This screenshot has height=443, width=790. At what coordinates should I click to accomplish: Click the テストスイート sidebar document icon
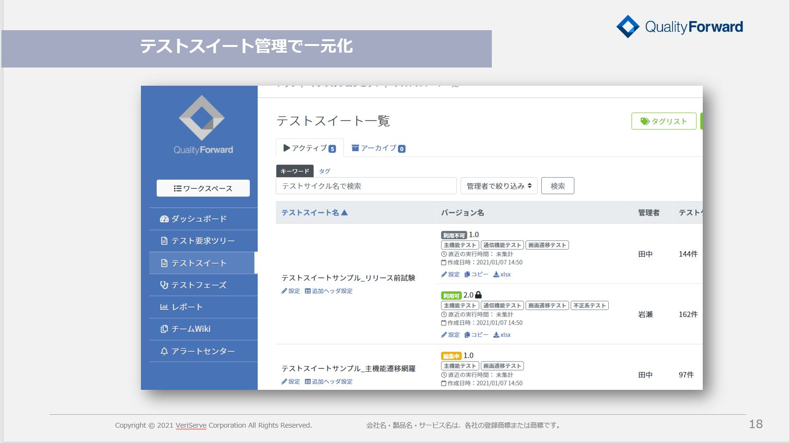(164, 263)
